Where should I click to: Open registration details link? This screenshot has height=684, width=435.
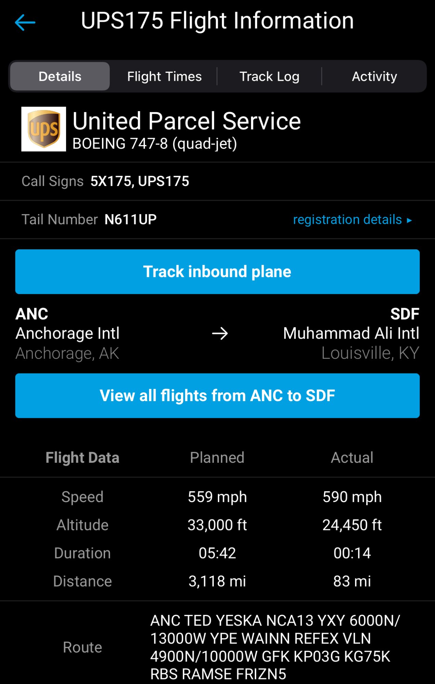[347, 220]
